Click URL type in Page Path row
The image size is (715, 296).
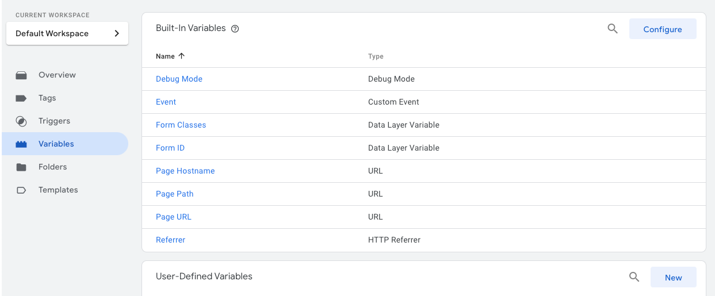(x=375, y=194)
